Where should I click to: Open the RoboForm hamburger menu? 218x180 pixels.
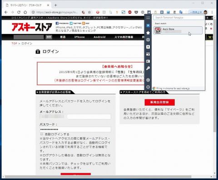pyautogui.click(x=148, y=18)
